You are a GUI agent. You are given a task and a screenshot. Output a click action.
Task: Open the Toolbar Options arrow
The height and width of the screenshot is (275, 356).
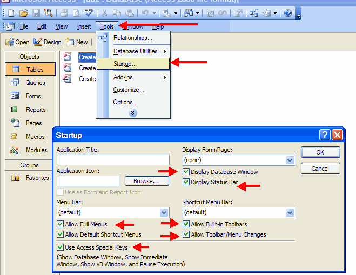coord(299,14)
